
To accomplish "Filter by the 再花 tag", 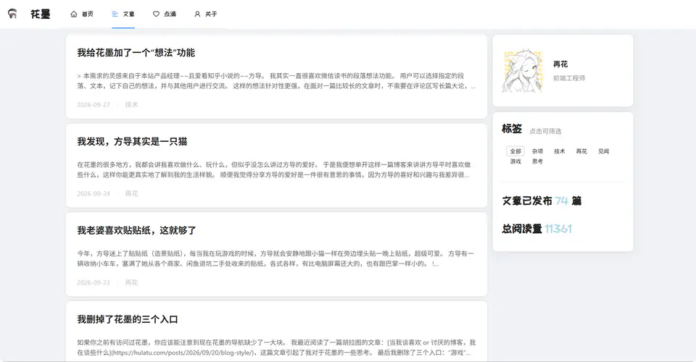I will 581,151.
